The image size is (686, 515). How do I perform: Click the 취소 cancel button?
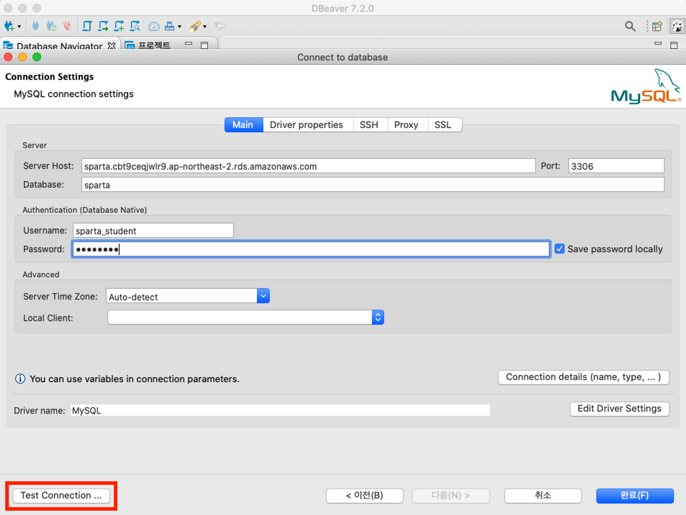(543, 496)
